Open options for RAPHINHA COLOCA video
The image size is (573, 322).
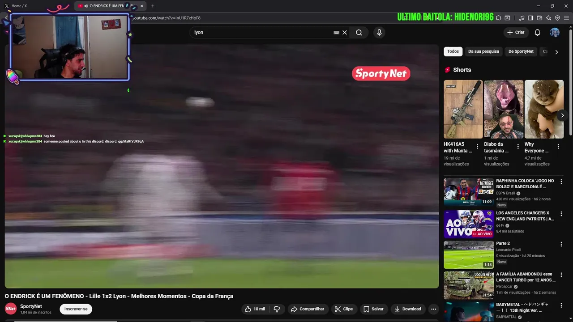click(561, 182)
